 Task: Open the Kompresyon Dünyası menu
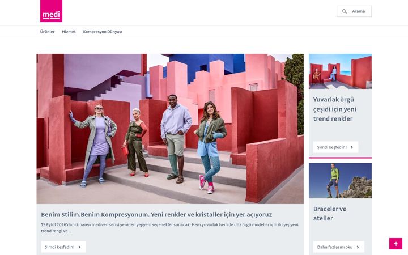103,32
